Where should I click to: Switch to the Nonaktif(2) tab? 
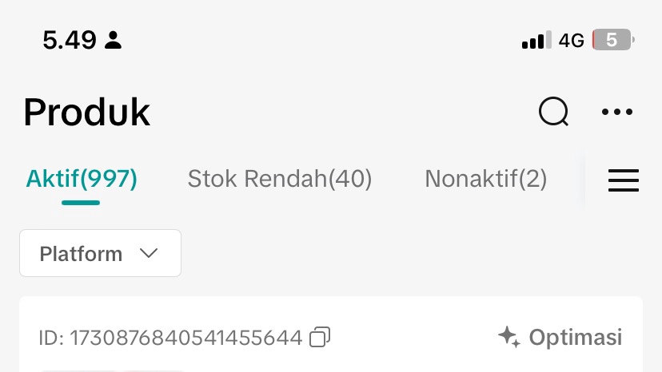486,178
